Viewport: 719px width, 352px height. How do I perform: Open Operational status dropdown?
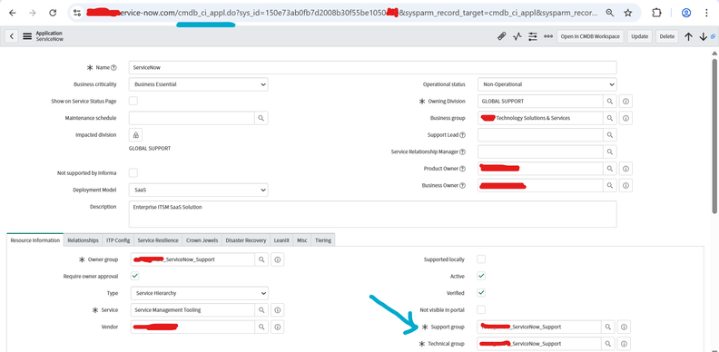pos(547,84)
